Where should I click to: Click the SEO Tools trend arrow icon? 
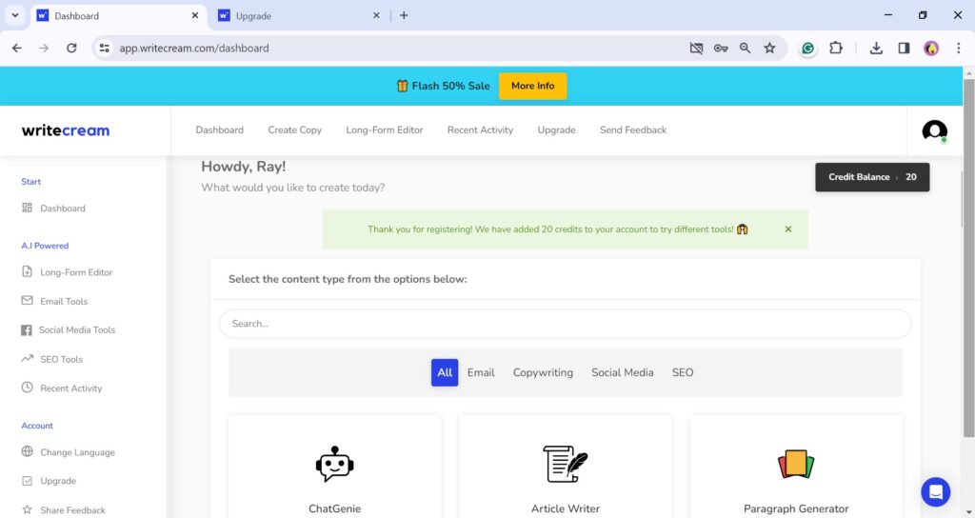[x=27, y=359]
